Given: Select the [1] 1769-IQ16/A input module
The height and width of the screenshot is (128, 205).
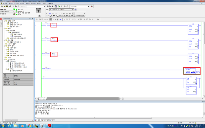Looking at the screenshot, I should [x=18, y=65].
